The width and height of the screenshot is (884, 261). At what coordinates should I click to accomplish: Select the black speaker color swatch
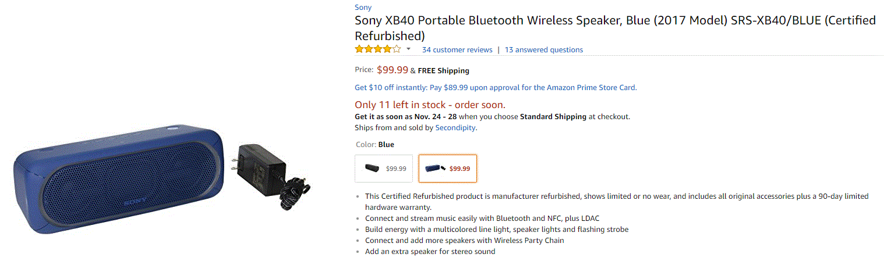coord(384,169)
